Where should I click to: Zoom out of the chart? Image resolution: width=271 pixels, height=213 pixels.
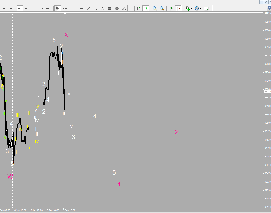coord(162,8)
